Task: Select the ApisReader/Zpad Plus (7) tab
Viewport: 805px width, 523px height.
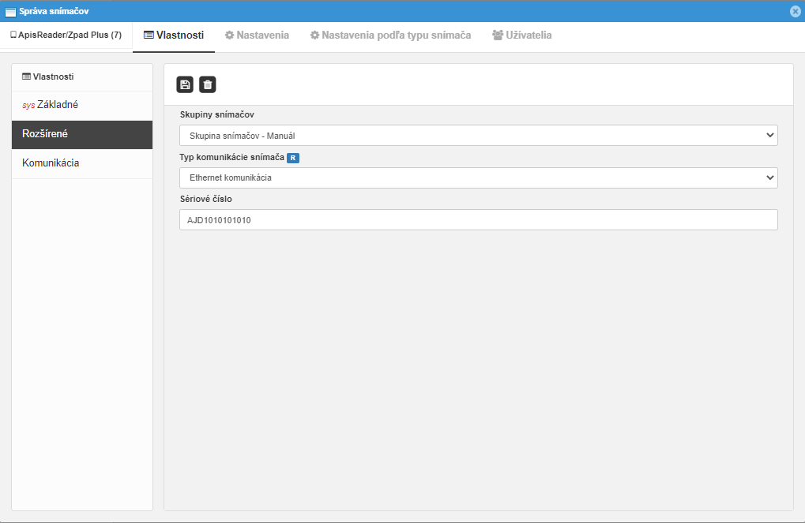Action: click(66, 35)
